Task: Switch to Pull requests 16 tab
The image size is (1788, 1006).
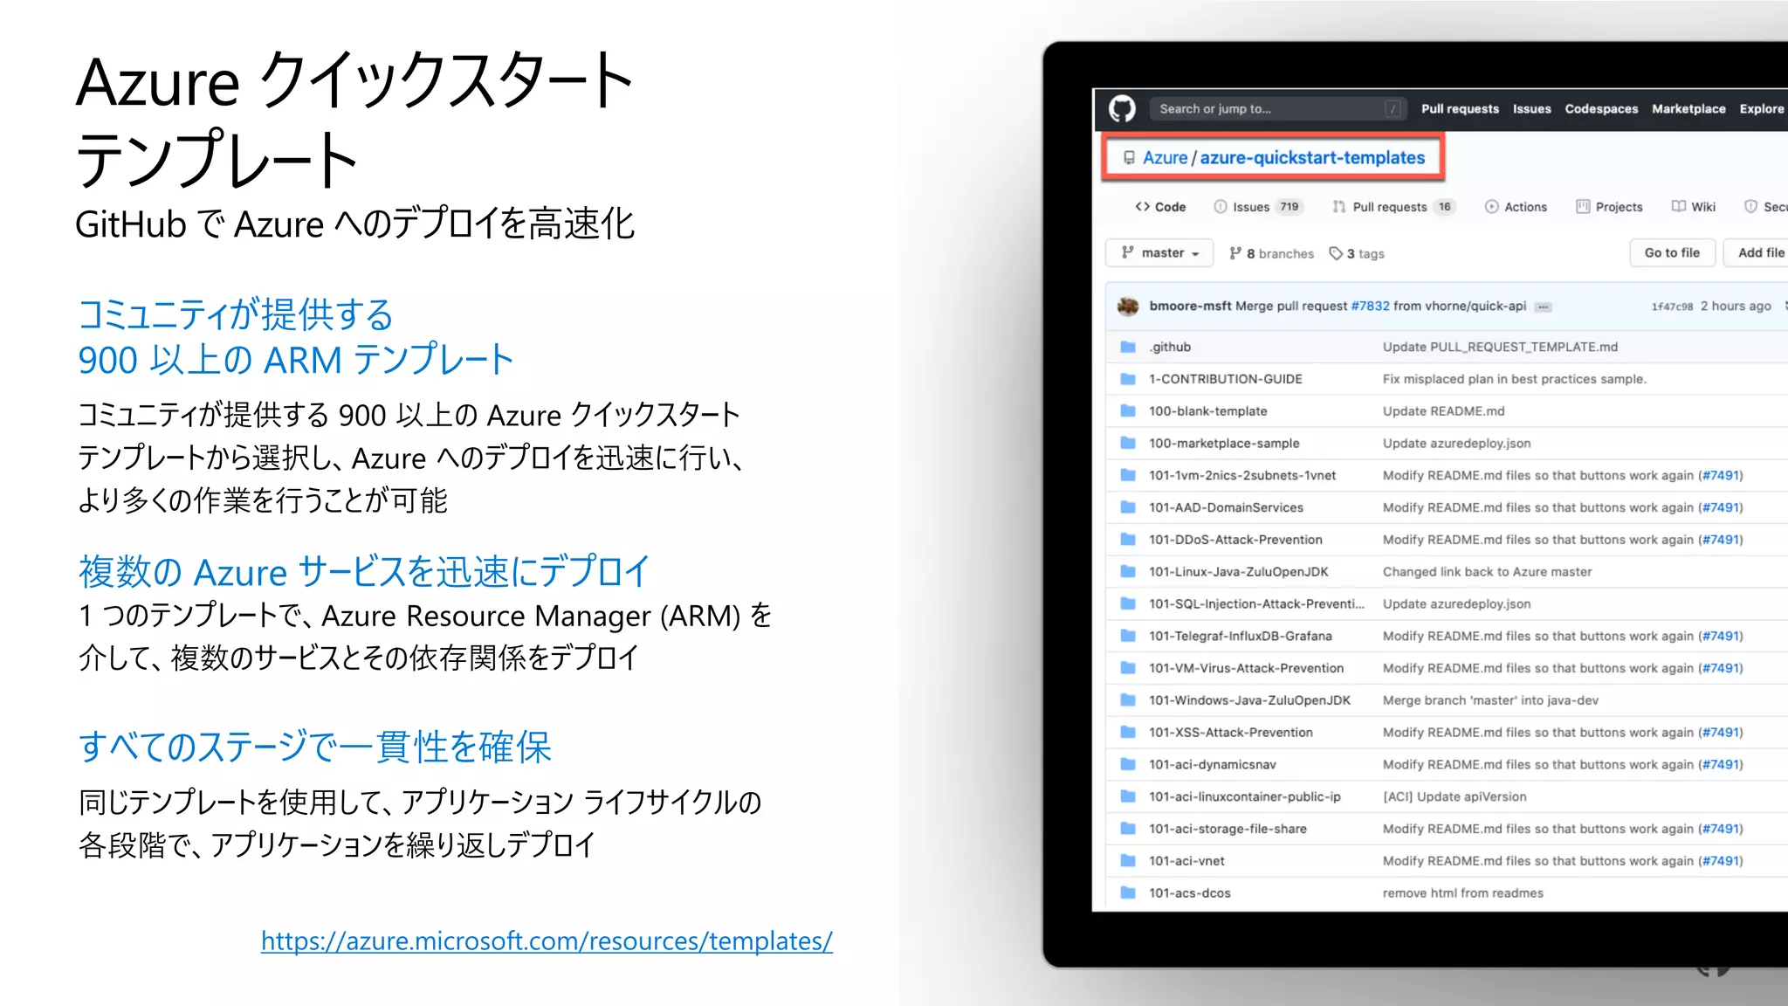Action: point(1393,207)
